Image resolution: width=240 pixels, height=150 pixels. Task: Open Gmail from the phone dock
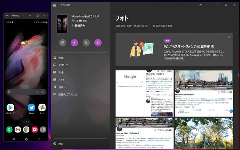tap(18, 130)
